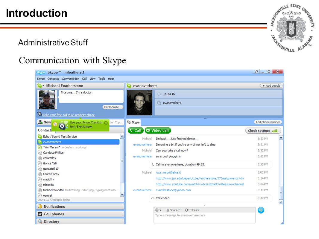Click phone icon in call duration entry
The height and width of the screenshot is (239, 319).
pyautogui.click(x=153, y=164)
